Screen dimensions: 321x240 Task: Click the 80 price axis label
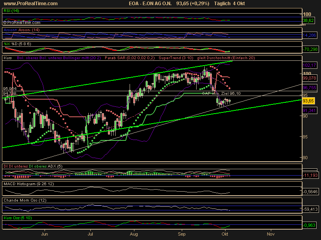click(x=305, y=158)
